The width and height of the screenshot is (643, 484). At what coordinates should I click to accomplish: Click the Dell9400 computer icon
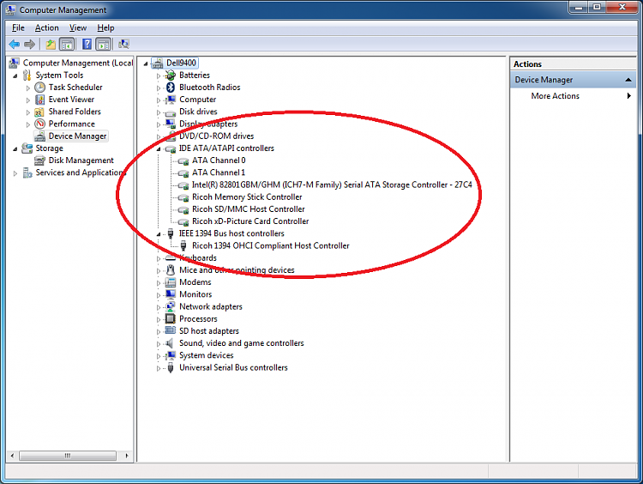pos(158,63)
